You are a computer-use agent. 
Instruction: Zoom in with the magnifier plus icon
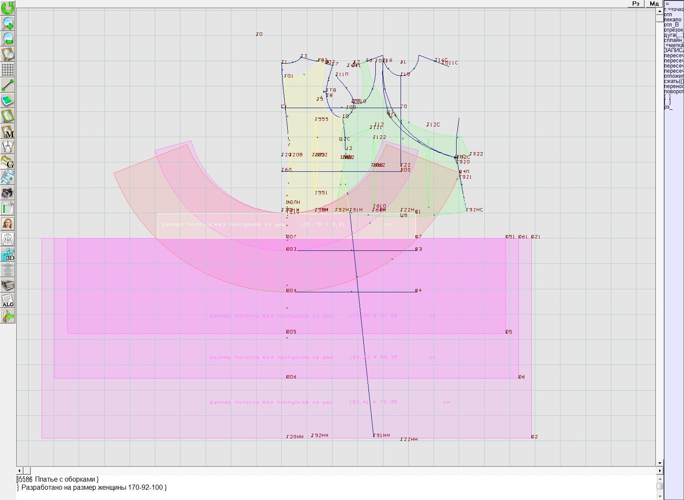pos(8,23)
